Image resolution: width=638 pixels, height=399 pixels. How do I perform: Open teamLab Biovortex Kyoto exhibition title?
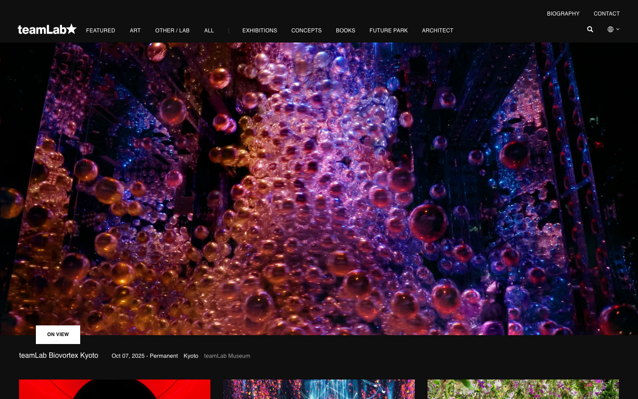[x=58, y=356]
